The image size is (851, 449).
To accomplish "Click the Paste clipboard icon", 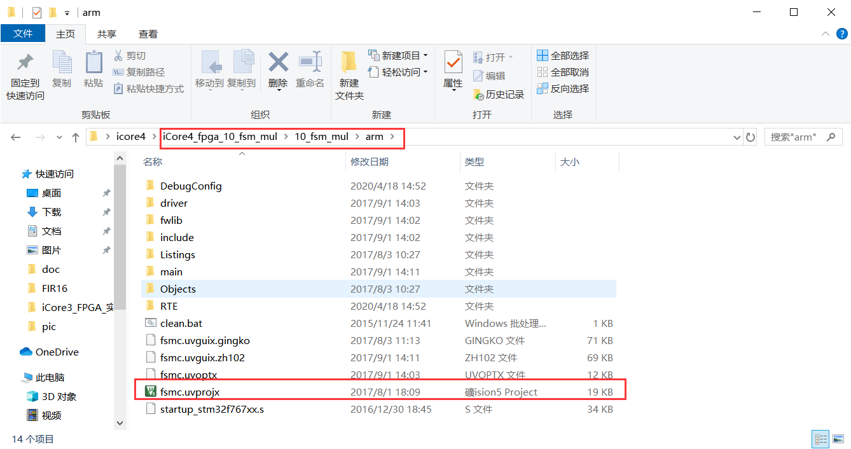I will 93,64.
